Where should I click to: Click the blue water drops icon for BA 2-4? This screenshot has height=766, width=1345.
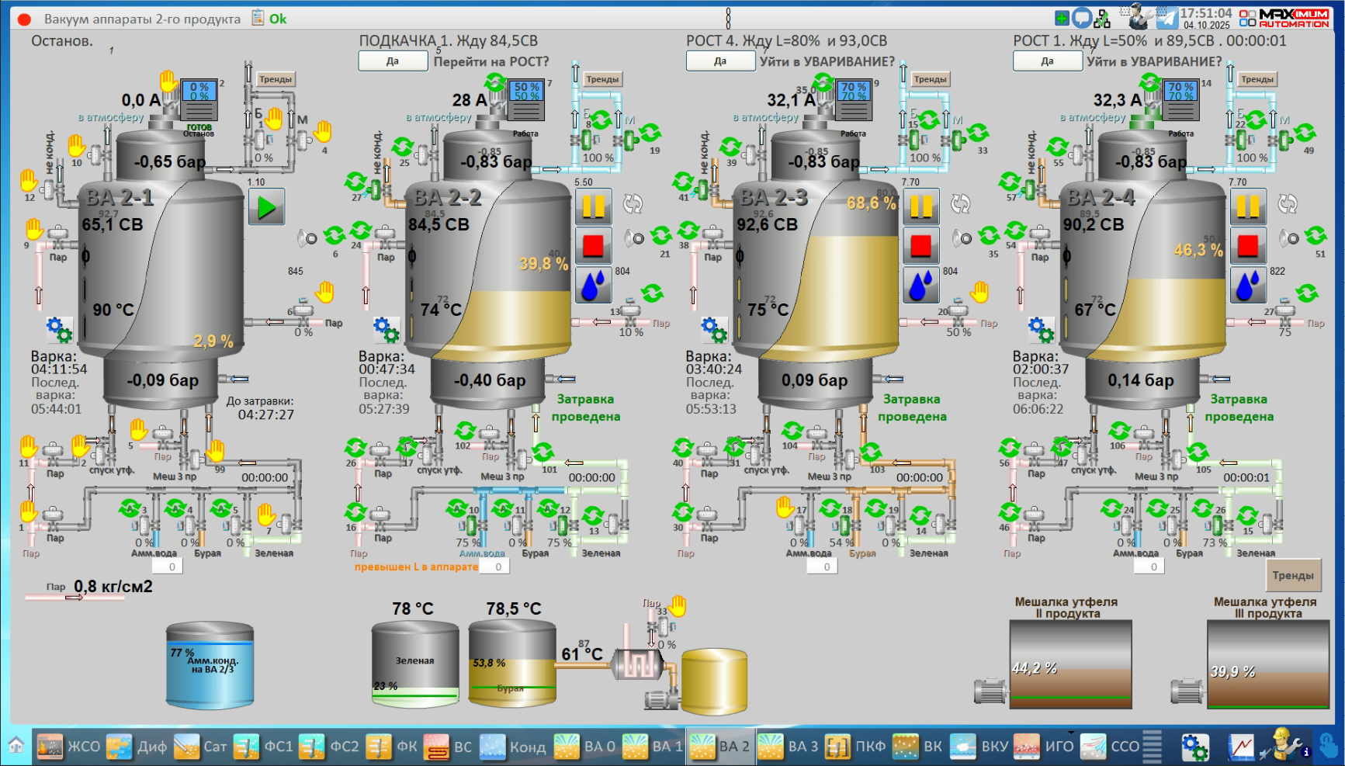(x=1248, y=285)
